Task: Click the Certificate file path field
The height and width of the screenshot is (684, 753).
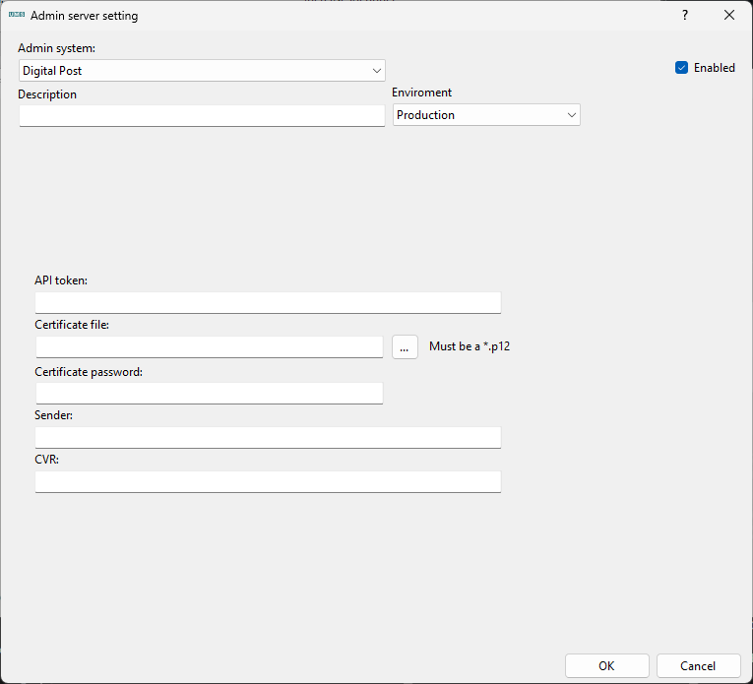Action: [x=209, y=347]
